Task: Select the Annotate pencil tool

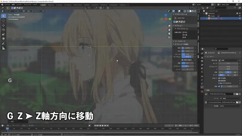Action: [4, 44]
